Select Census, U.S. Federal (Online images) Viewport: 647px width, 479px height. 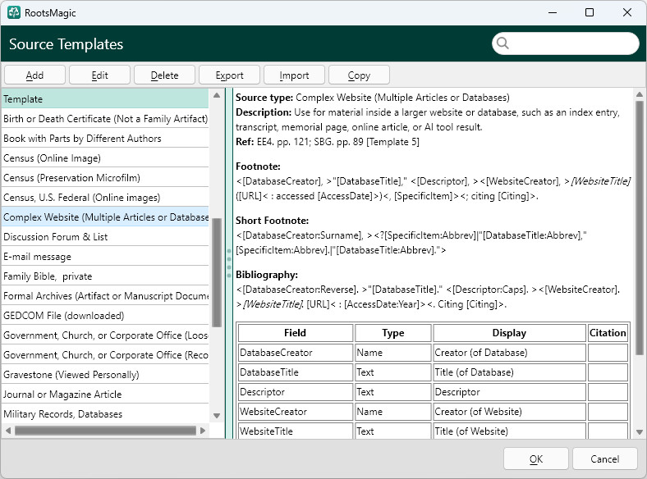click(x=105, y=198)
